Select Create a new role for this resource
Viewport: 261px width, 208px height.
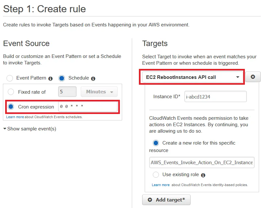point(156,143)
